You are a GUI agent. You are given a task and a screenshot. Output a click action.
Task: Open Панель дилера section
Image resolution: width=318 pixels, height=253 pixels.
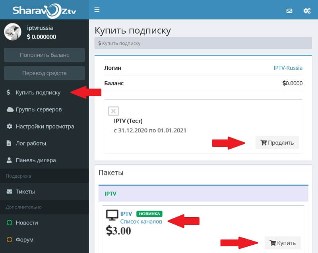coord(36,160)
